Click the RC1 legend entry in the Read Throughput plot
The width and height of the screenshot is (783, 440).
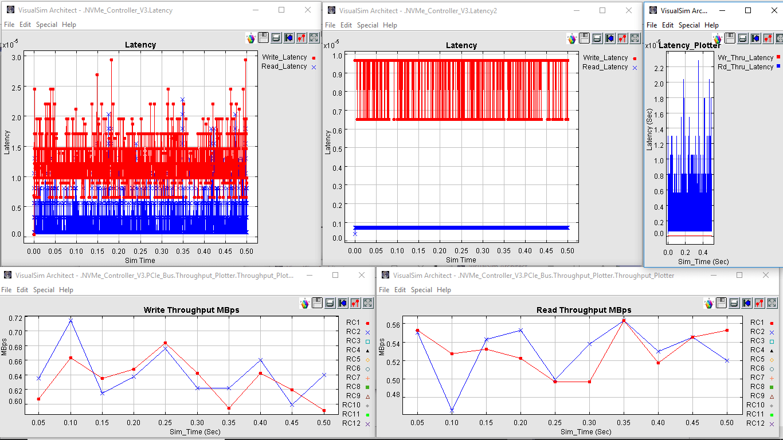pos(757,323)
